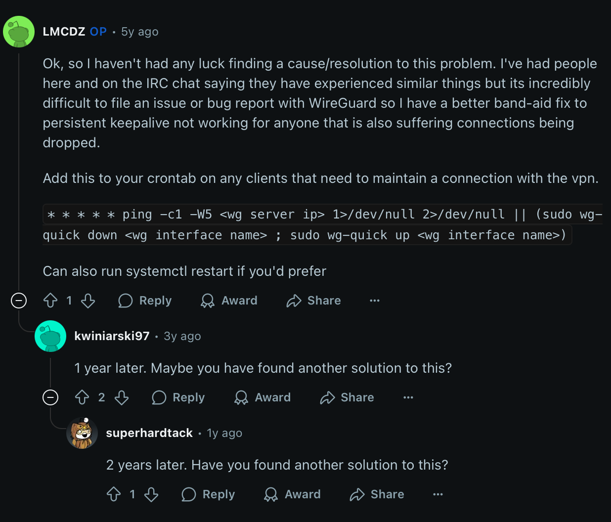The width and height of the screenshot is (611, 522).
Task: Downvote LMCDZ's comment
Action: coord(88,301)
